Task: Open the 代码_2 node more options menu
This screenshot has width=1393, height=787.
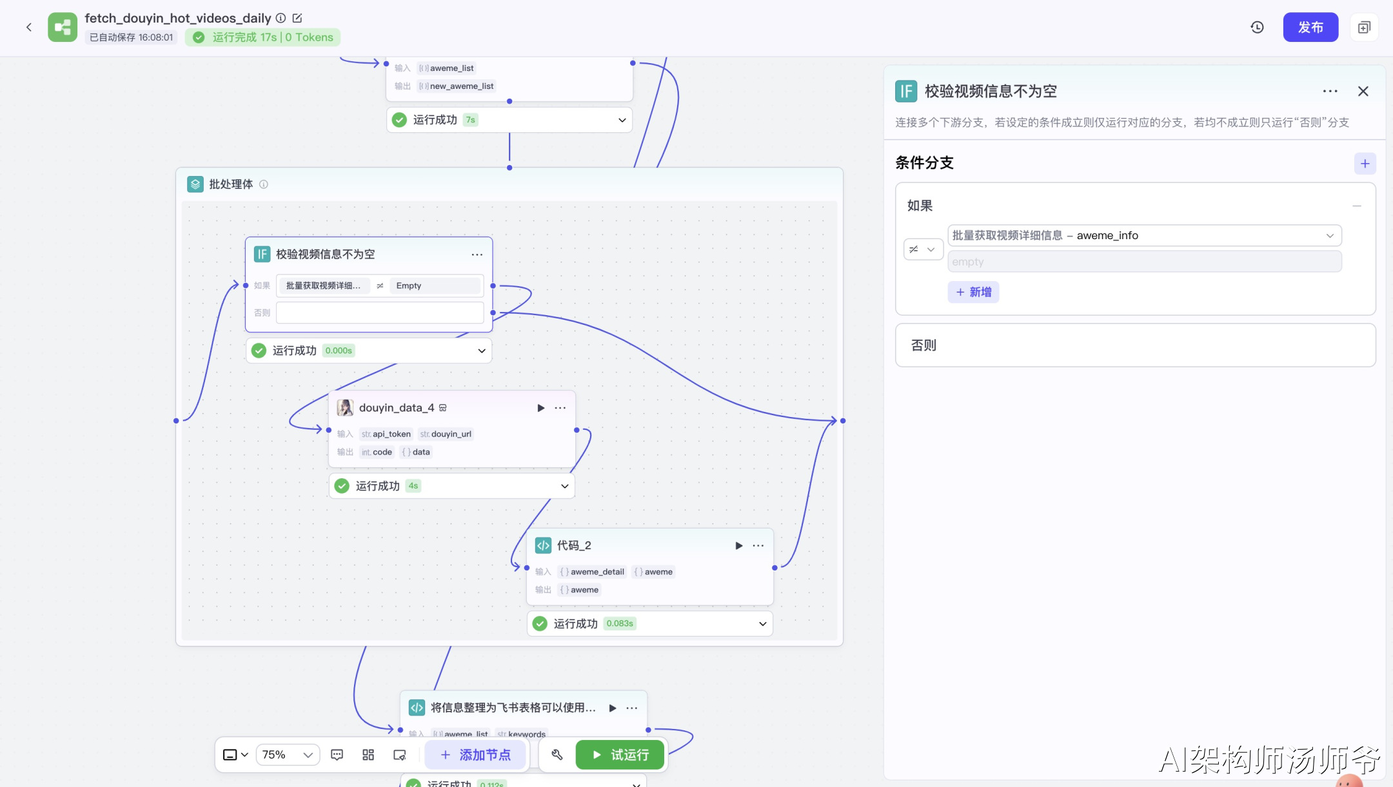Action: pos(758,546)
